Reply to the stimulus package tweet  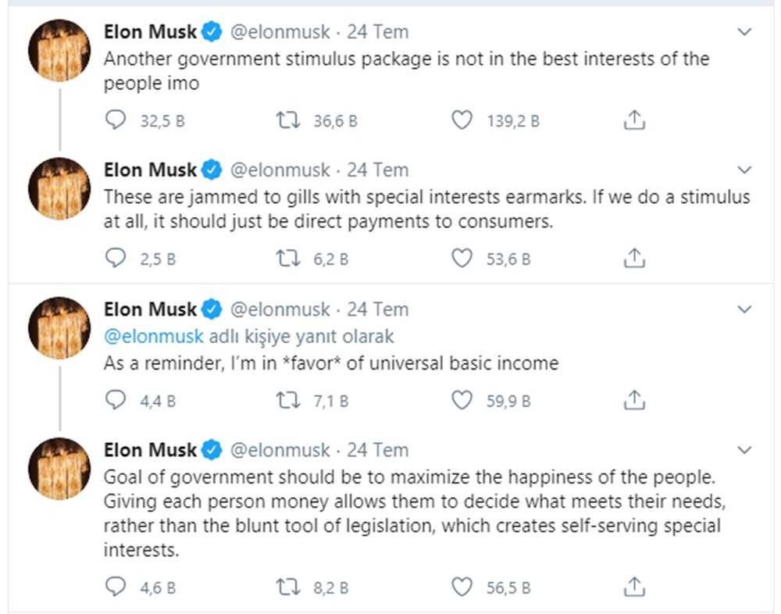point(116,120)
